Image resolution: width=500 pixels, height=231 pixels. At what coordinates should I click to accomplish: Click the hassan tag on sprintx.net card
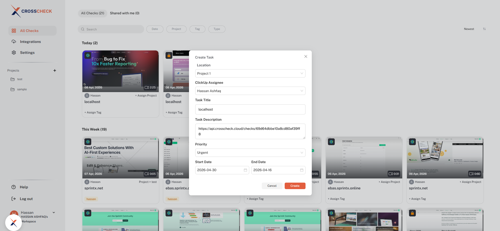(x=91, y=199)
